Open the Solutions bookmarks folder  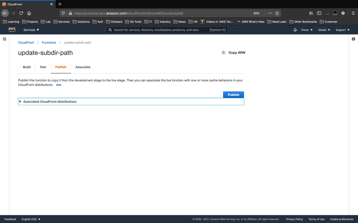pos(81,21)
